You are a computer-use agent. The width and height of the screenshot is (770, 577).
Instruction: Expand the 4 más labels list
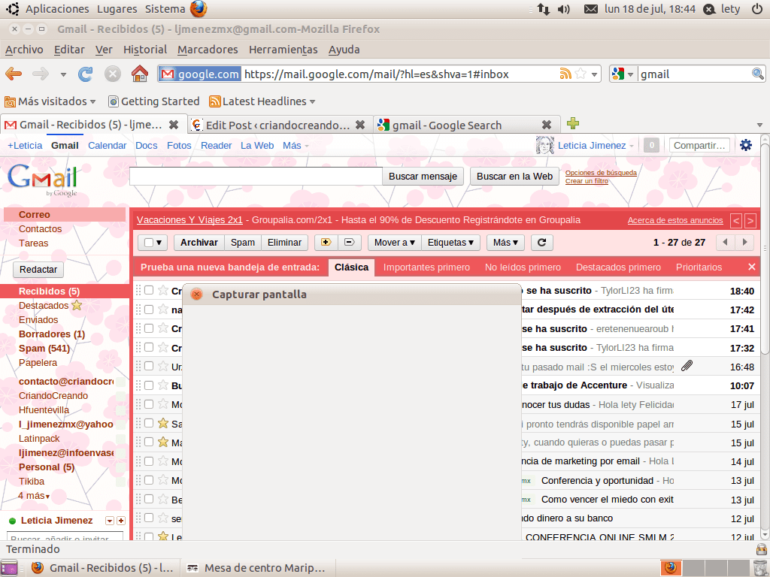34,496
